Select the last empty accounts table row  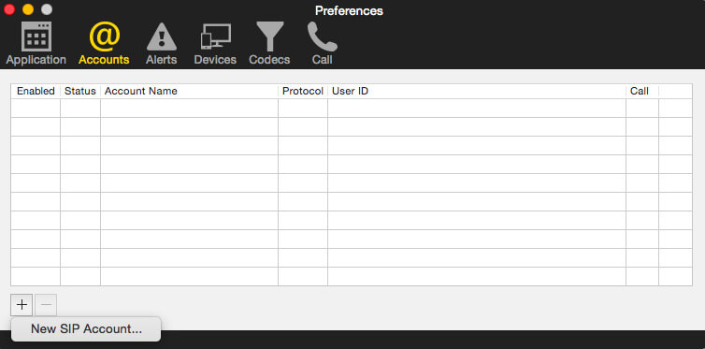click(x=352, y=276)
